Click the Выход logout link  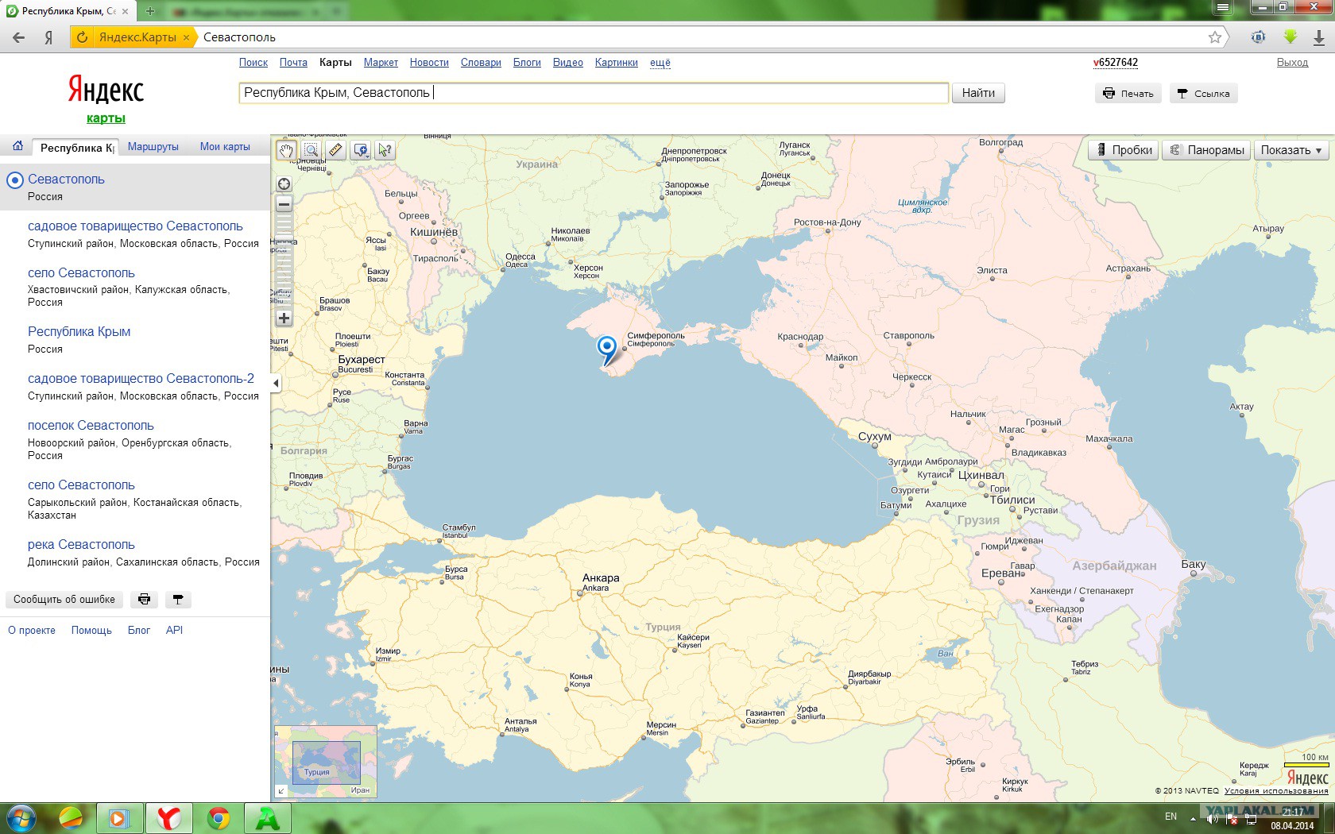tap(1292, 63)
